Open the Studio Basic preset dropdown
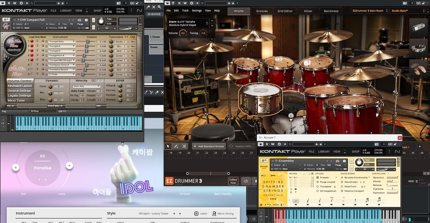Image resolution: width=430 pixels, height=223 pixels. (409, 11)
